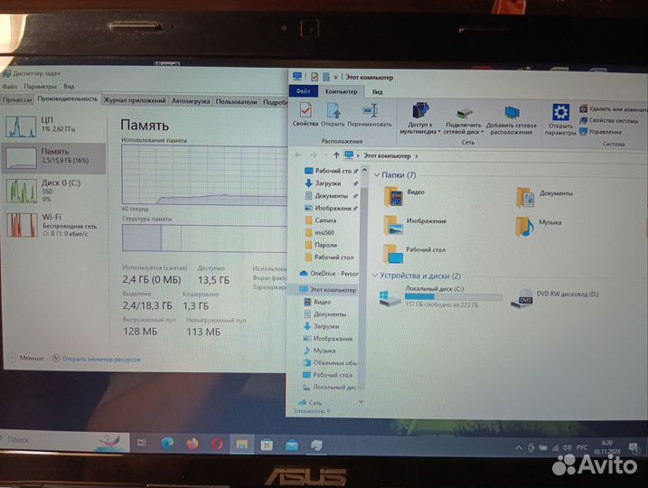648x488 pixels.
Task: Open Параметры menu in Task Manager
Action: 40,87
